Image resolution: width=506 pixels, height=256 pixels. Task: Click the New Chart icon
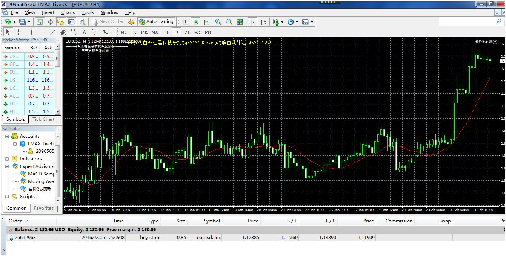[x=8, y=22]
